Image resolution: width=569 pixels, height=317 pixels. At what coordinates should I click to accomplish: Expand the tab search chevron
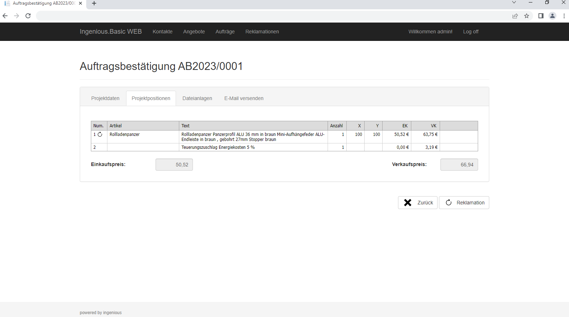[514, 3]
